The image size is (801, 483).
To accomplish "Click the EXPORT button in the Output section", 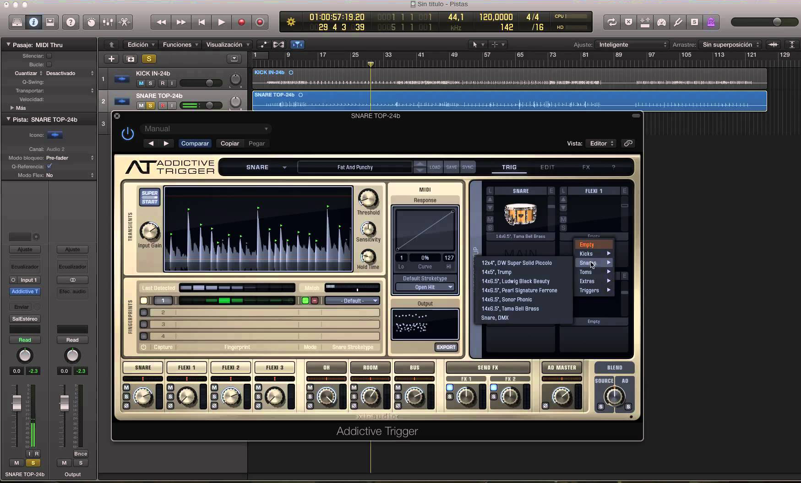I will (x=447, y=347).
